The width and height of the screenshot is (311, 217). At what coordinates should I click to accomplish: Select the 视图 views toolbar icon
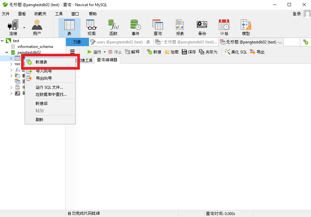92,28
